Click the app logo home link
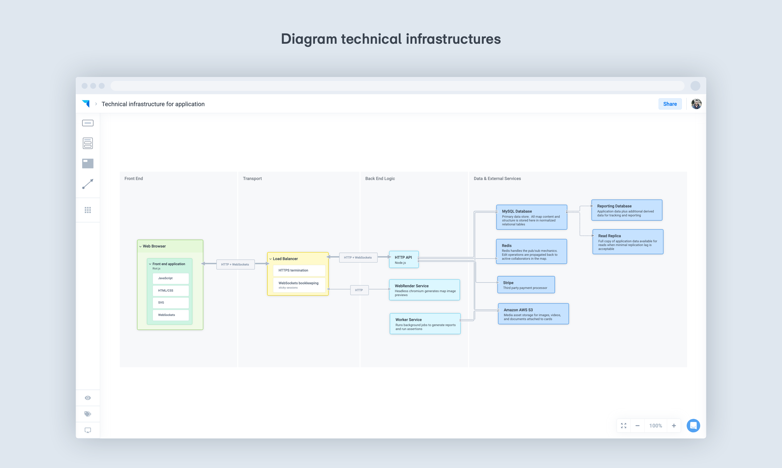782x468 pixels. (x=86, y=104)
